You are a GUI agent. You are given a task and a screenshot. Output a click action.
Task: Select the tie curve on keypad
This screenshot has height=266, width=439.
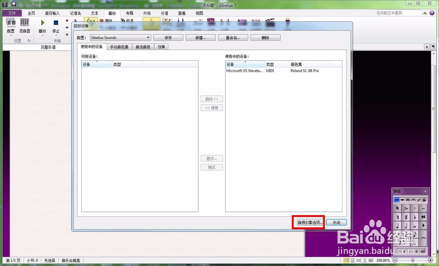pos(423,238)
